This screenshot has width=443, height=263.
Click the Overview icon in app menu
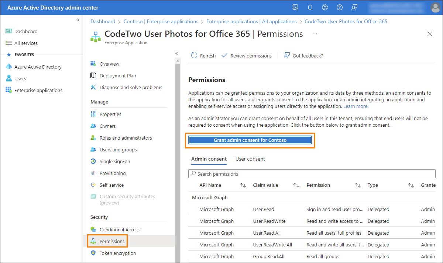coord(93,64)
